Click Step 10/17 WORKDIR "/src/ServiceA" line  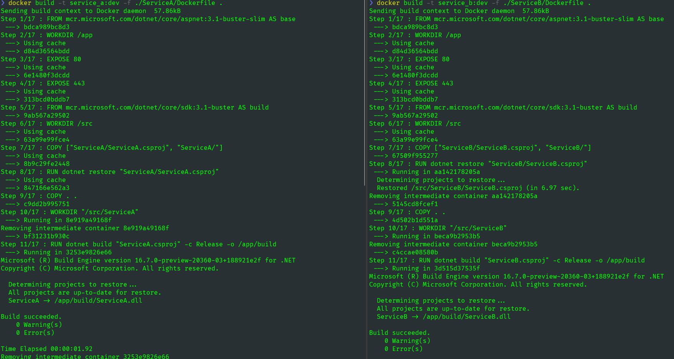[70, 212]
